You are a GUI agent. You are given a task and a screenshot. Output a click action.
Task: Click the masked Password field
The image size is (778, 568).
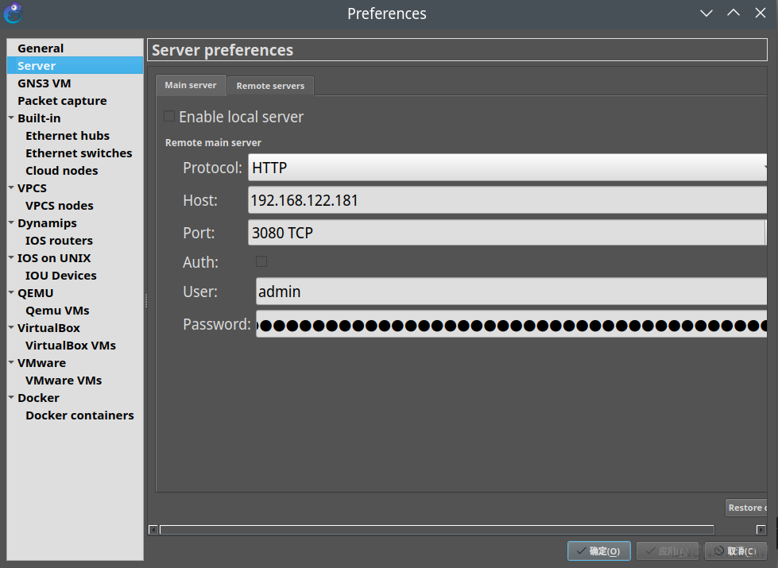(512, 324)
